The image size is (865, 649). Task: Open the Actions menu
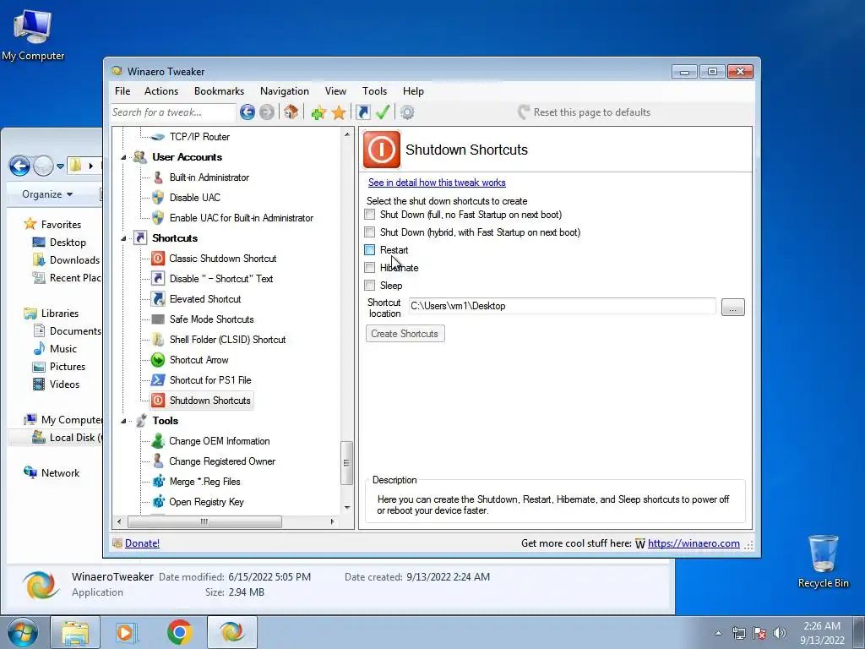point(161,91)
